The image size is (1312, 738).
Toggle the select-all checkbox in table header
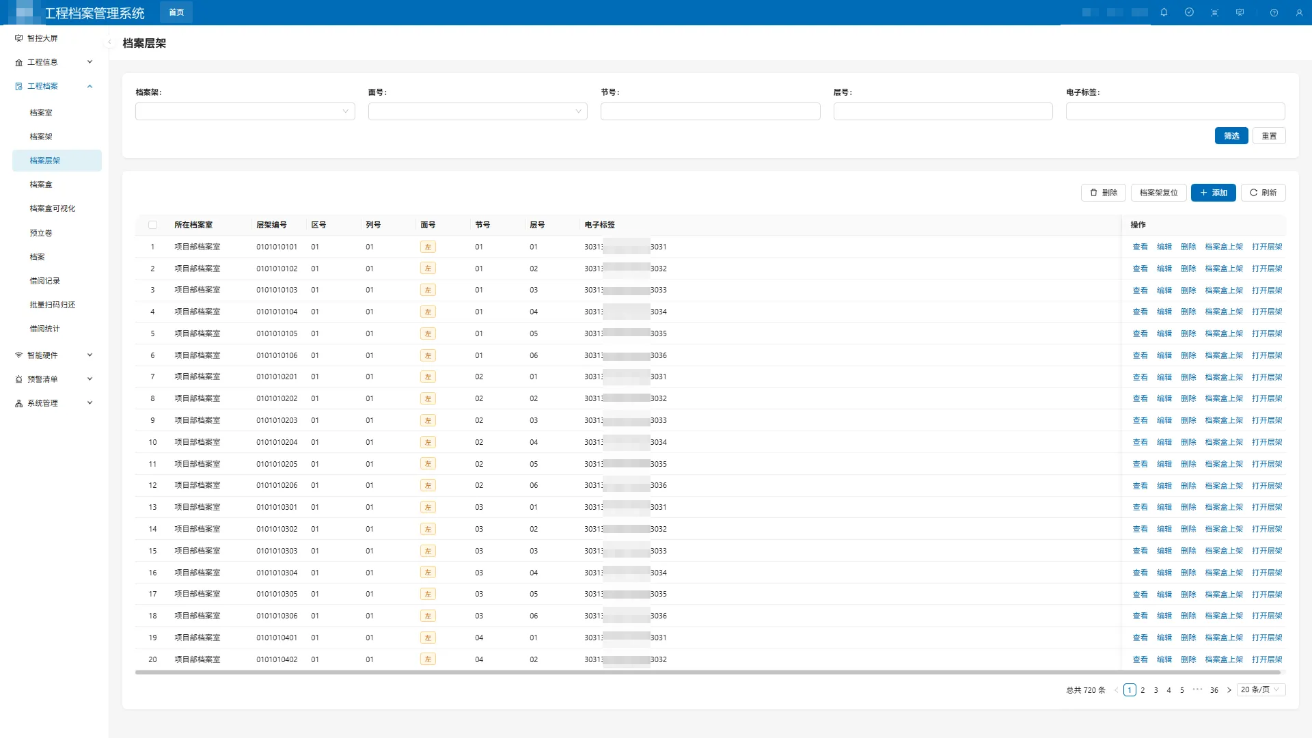pyautogui.click(x=152, y=225)
